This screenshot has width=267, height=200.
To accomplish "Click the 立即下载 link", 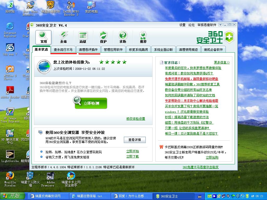I will (133, 156).
